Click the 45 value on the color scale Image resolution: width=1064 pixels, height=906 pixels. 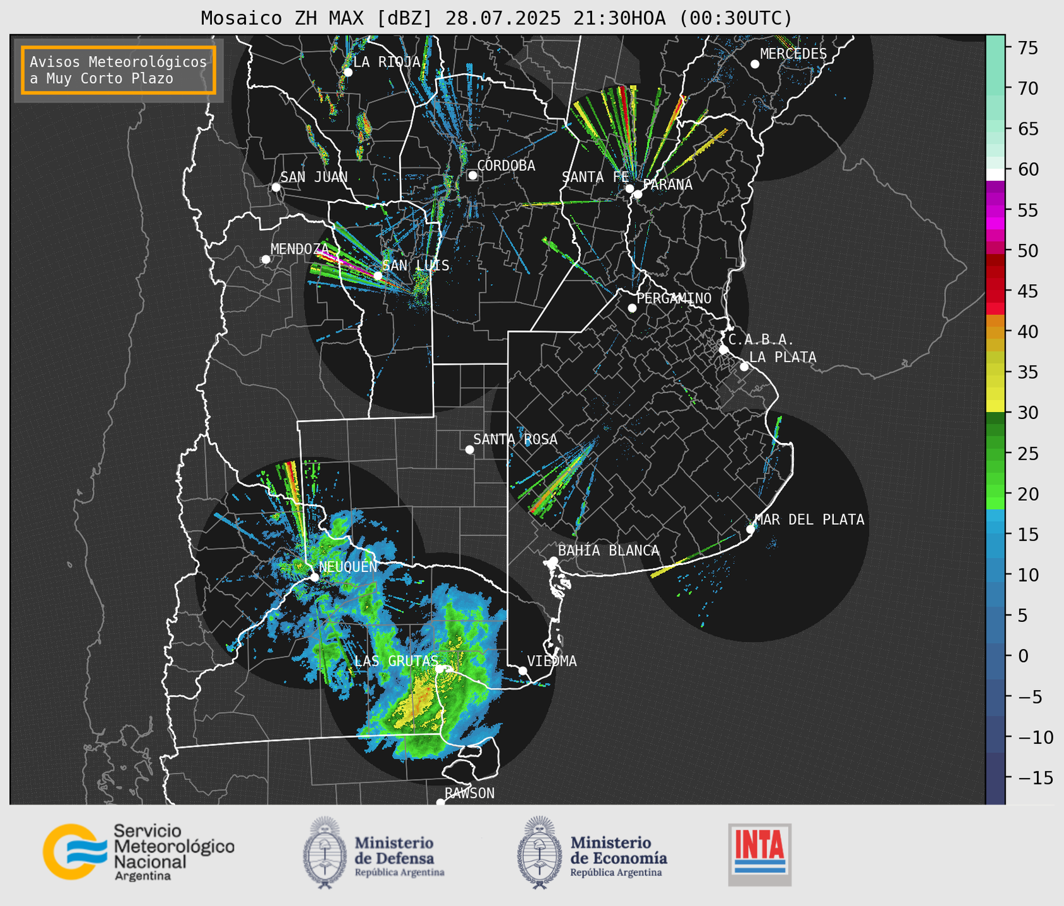tap(1027, 291)
